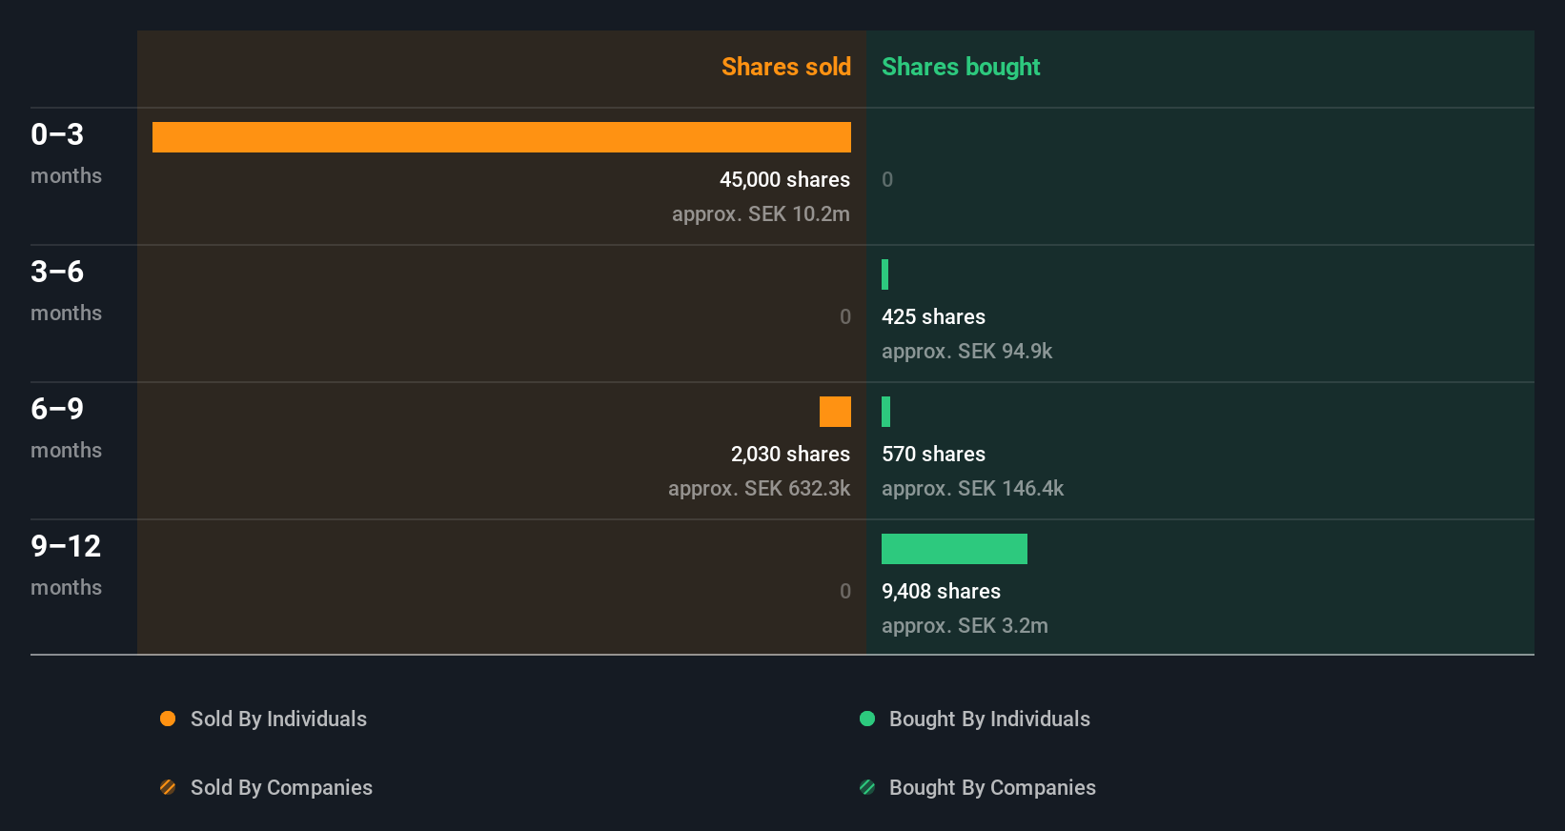Click the orange 2,030 shares sold bar
This screenshot has height=831, width=1565.
(835, 412)
